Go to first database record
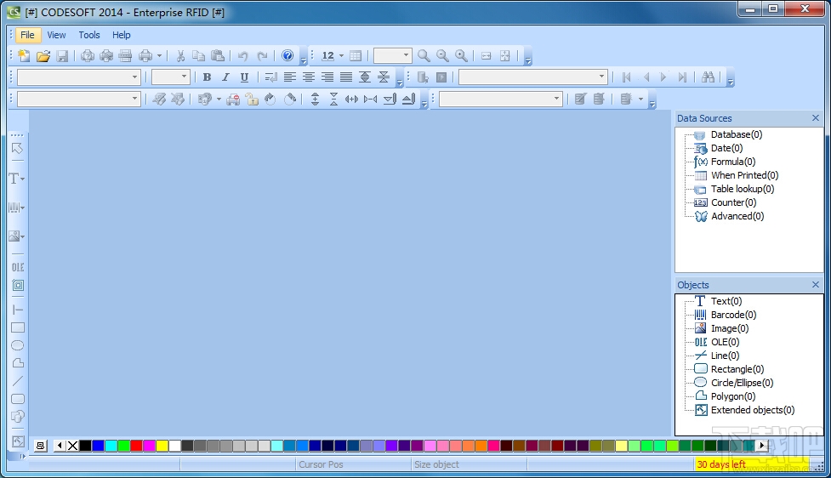 click(x=626, y=77)
